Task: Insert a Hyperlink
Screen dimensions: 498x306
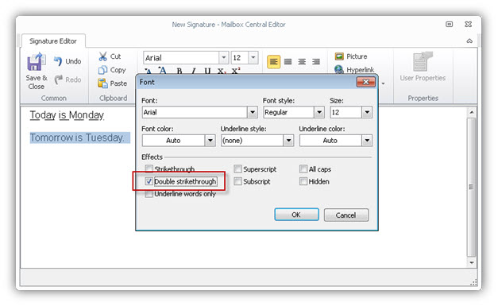Action: tap(354, 70)
